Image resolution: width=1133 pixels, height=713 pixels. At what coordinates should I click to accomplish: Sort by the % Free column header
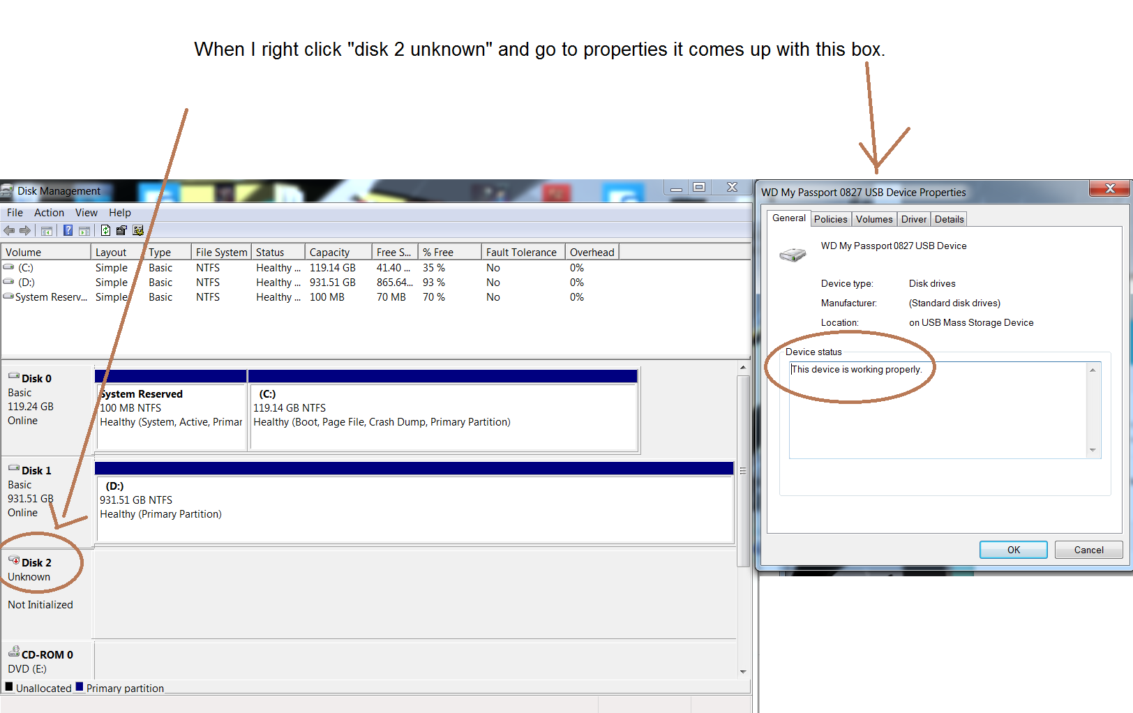click(450, 252)
